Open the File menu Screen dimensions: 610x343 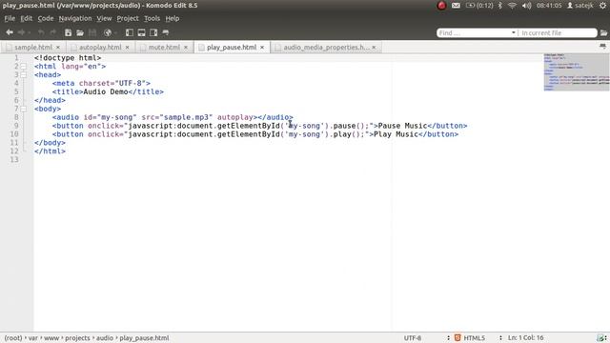tap(10, 18)
